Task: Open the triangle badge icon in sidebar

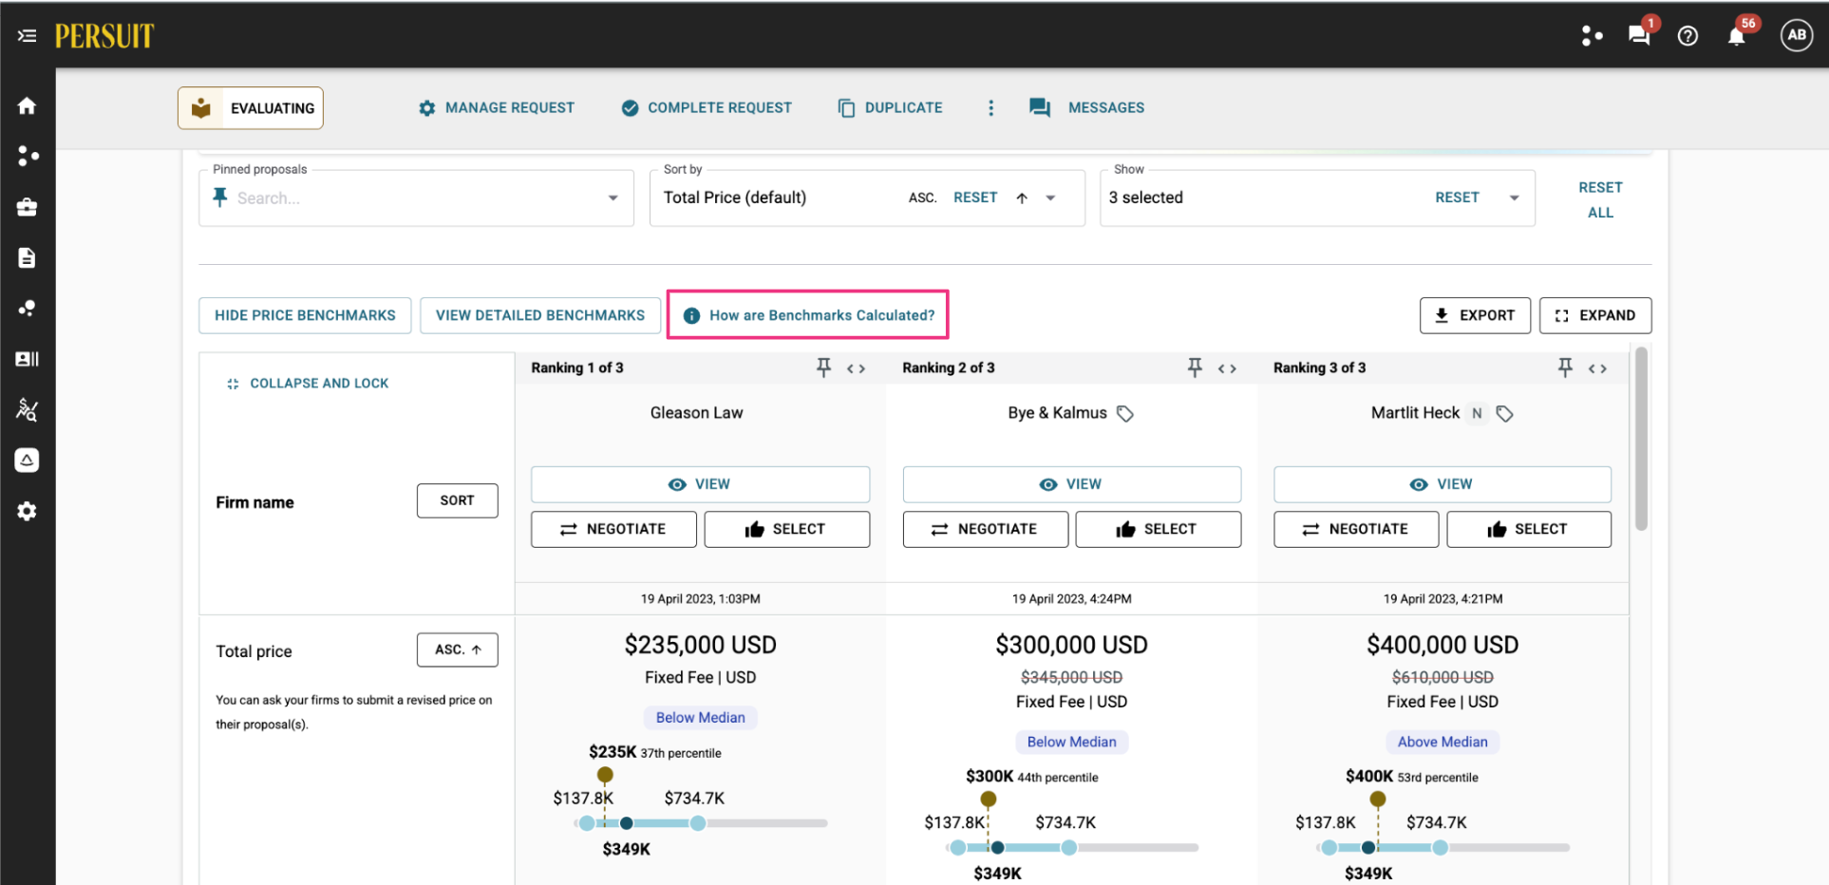Action: [x=27, y=461]
